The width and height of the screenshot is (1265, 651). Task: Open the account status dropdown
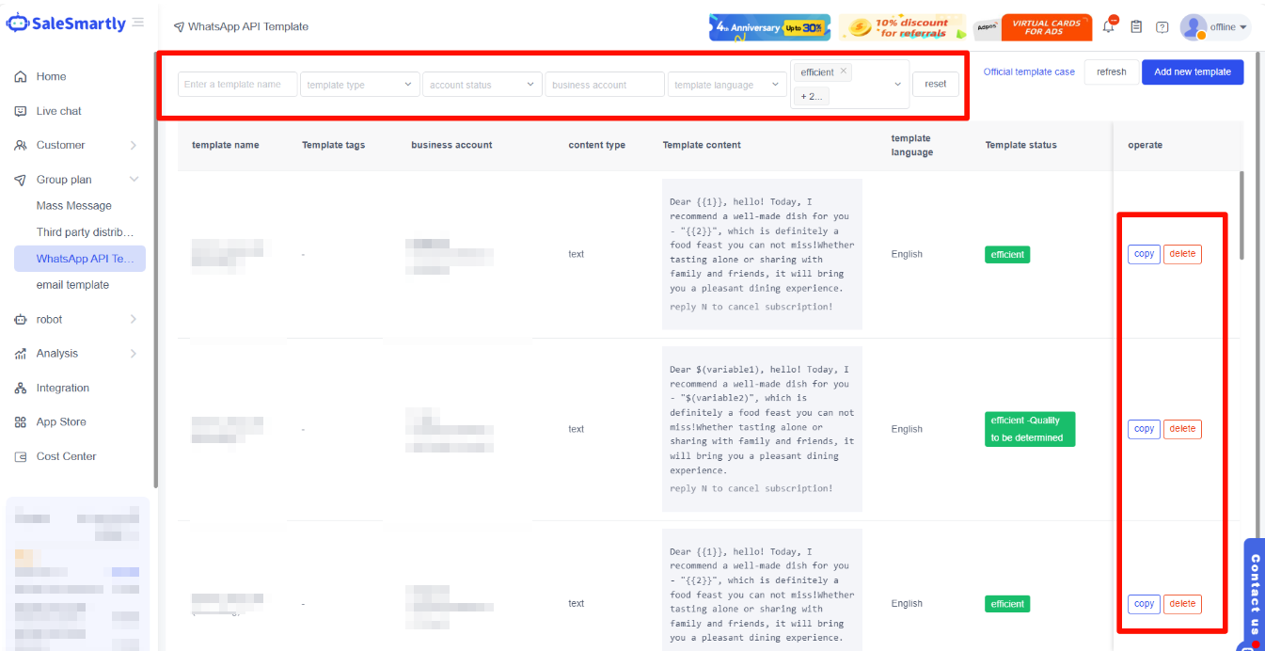point(482,85)
